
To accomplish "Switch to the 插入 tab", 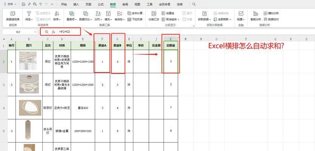I will pos(76,4).
